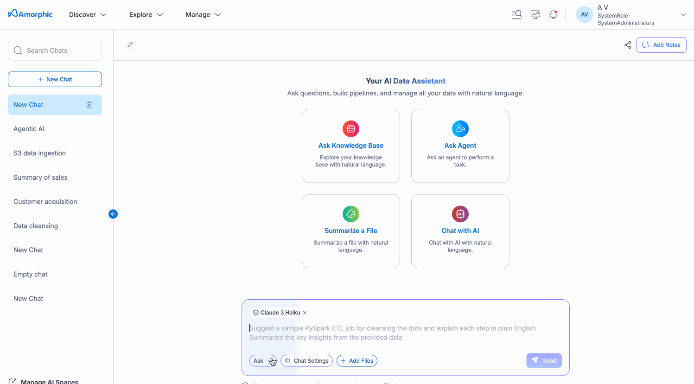Click the share chat icon
Viewport: 694px width, 384px height.
[628, 45]
